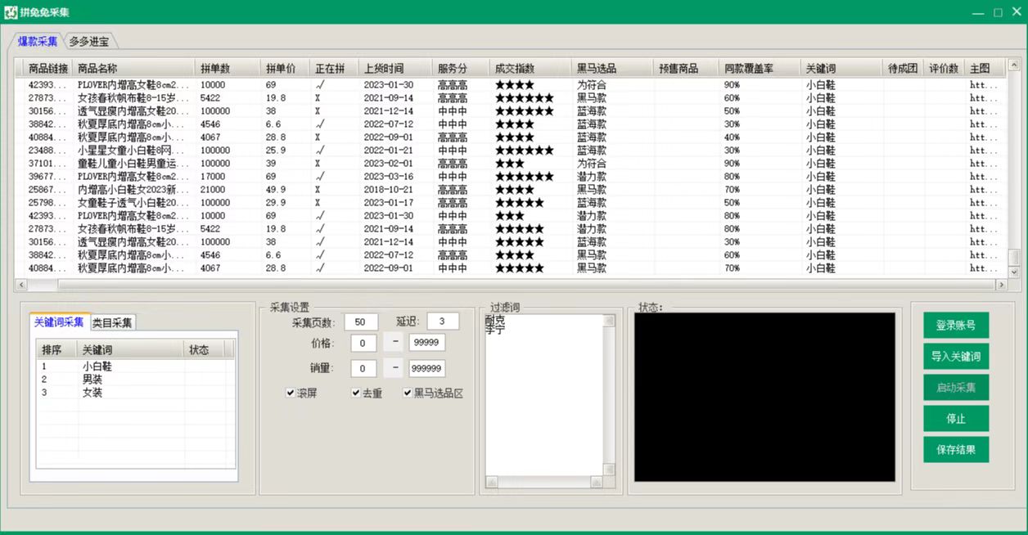Screen dimensions: 1028x535
Task: Switch to the 多多进宝 tab
Action: click(88, 42)
